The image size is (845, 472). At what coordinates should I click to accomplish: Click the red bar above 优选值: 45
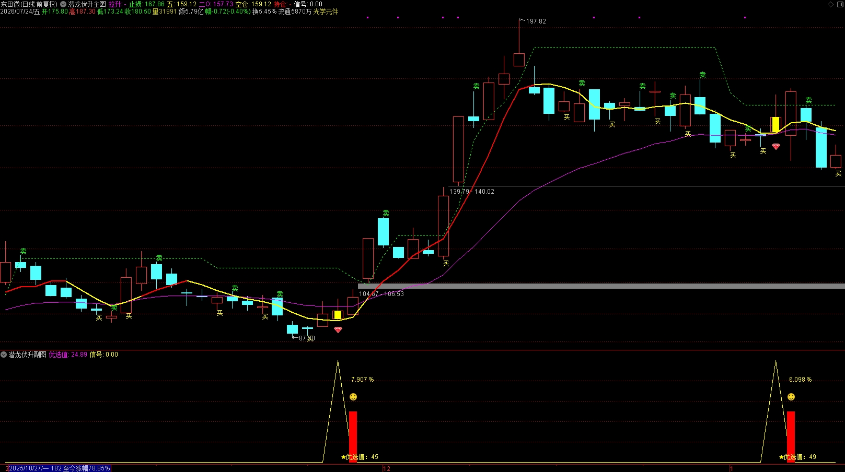tap(353, 436)
